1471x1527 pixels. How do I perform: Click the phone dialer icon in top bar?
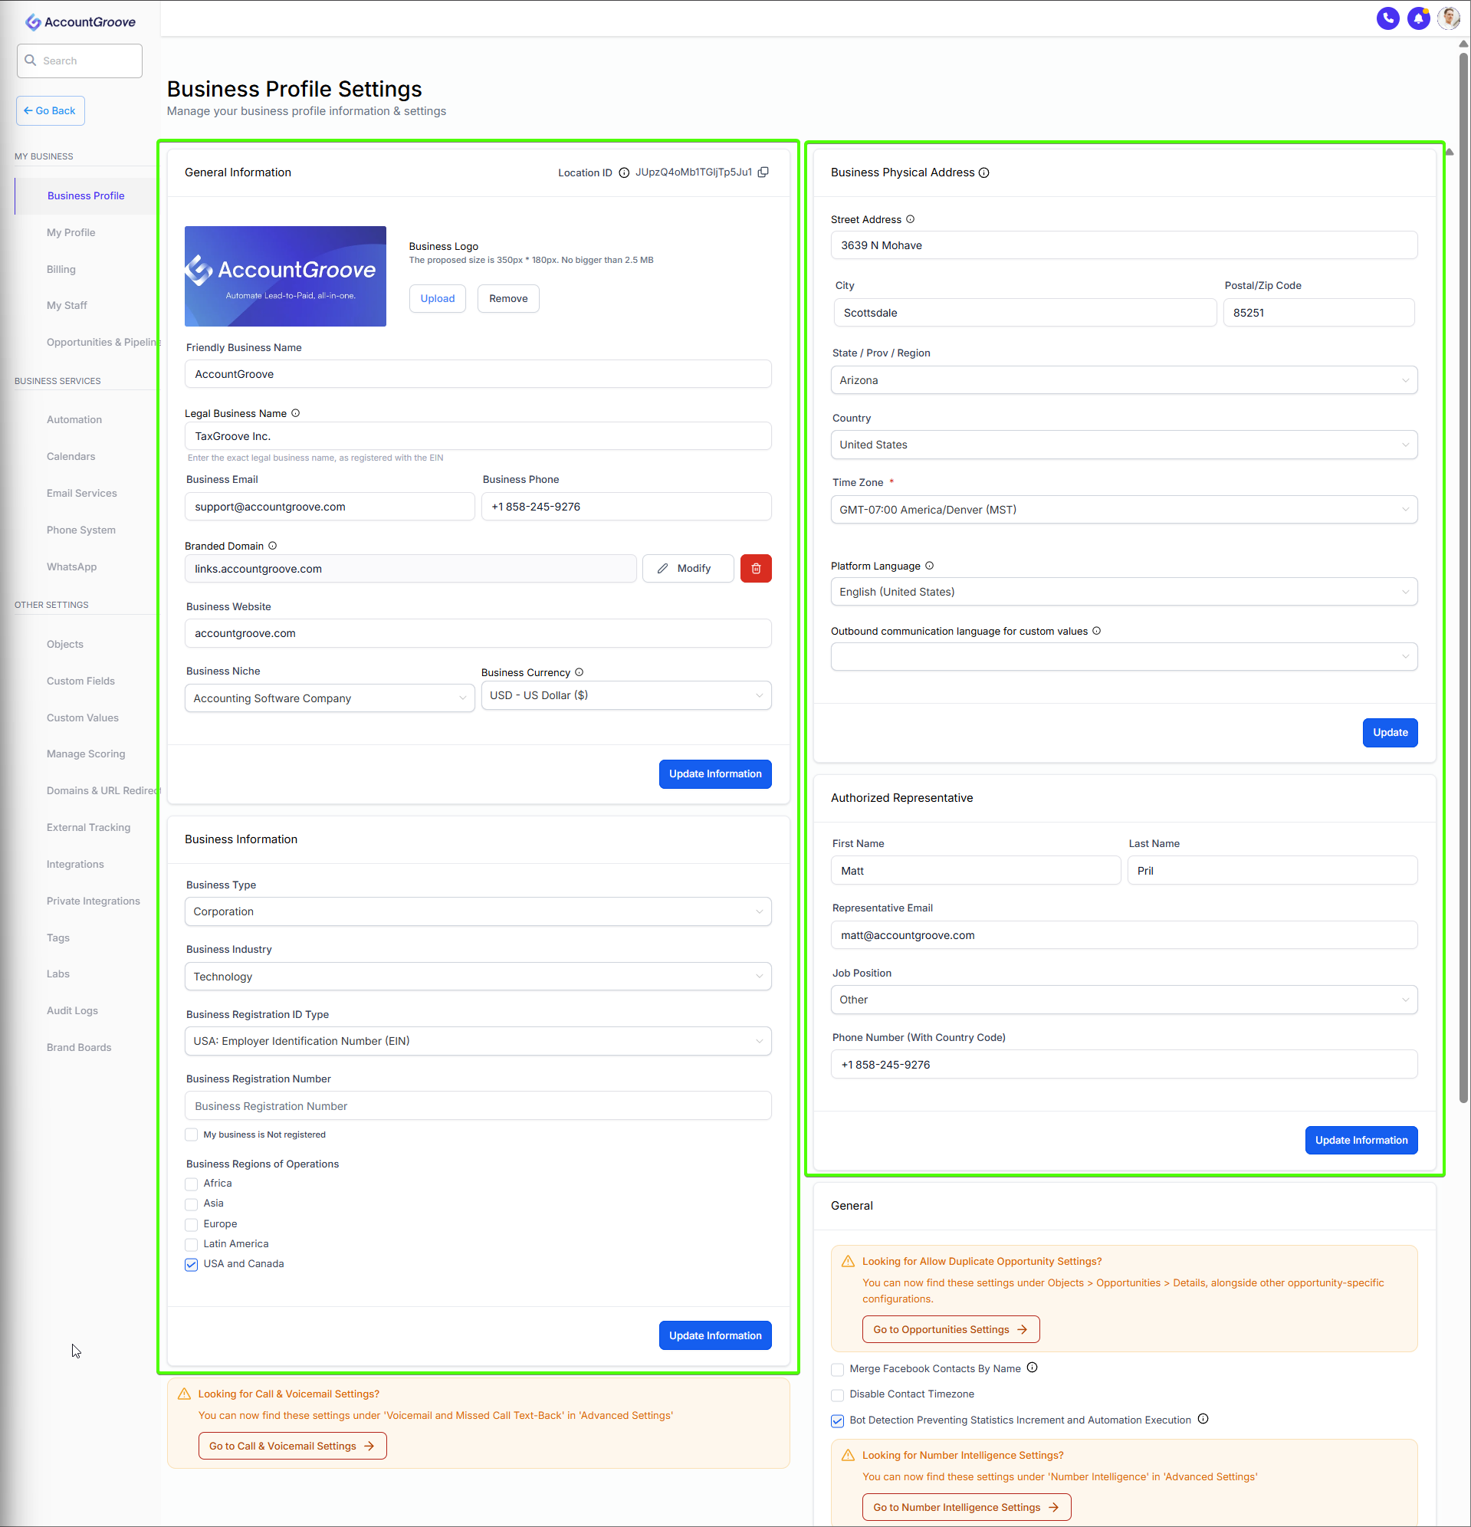[x=1387, y=18]
